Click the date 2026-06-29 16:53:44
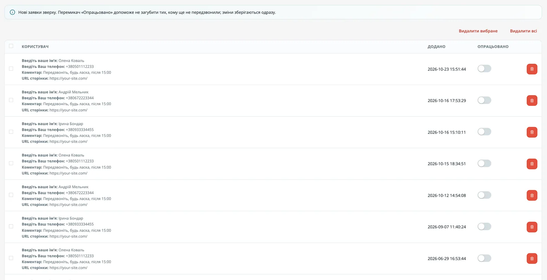 [x=447, y=259]
